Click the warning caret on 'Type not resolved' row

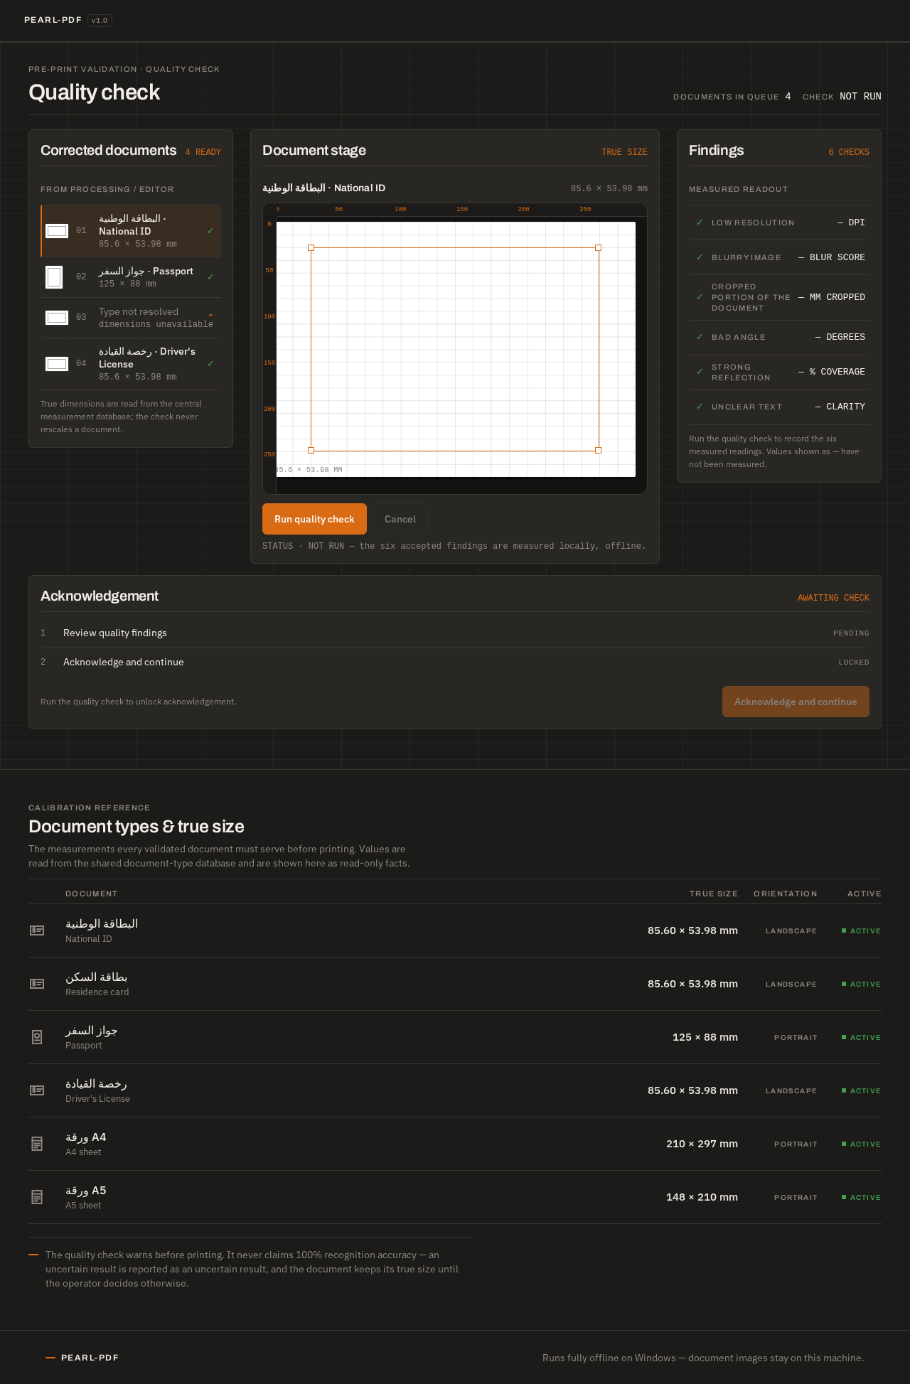[x=210, y=317]
